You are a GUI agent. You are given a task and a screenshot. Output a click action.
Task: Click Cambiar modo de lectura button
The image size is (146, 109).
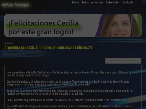(x=123, y=61)
